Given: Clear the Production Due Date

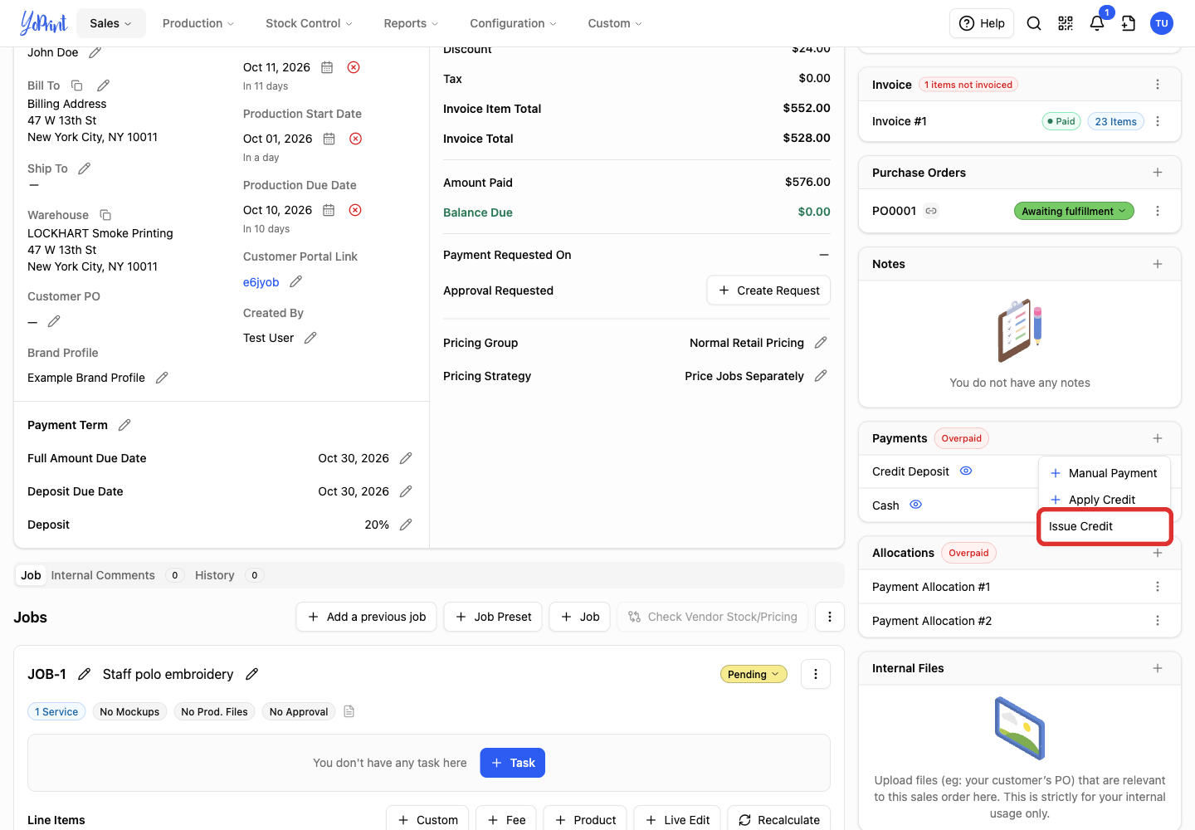Looking at the screenshot, I should (355, 210).
